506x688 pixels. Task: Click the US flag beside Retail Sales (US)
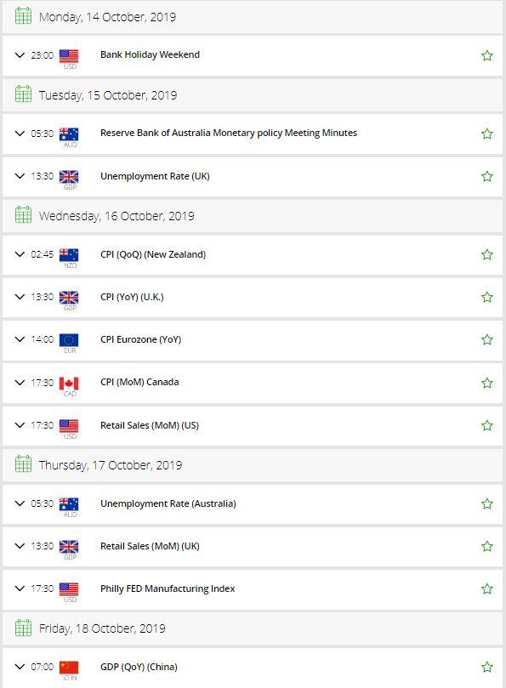coord(69,425)
